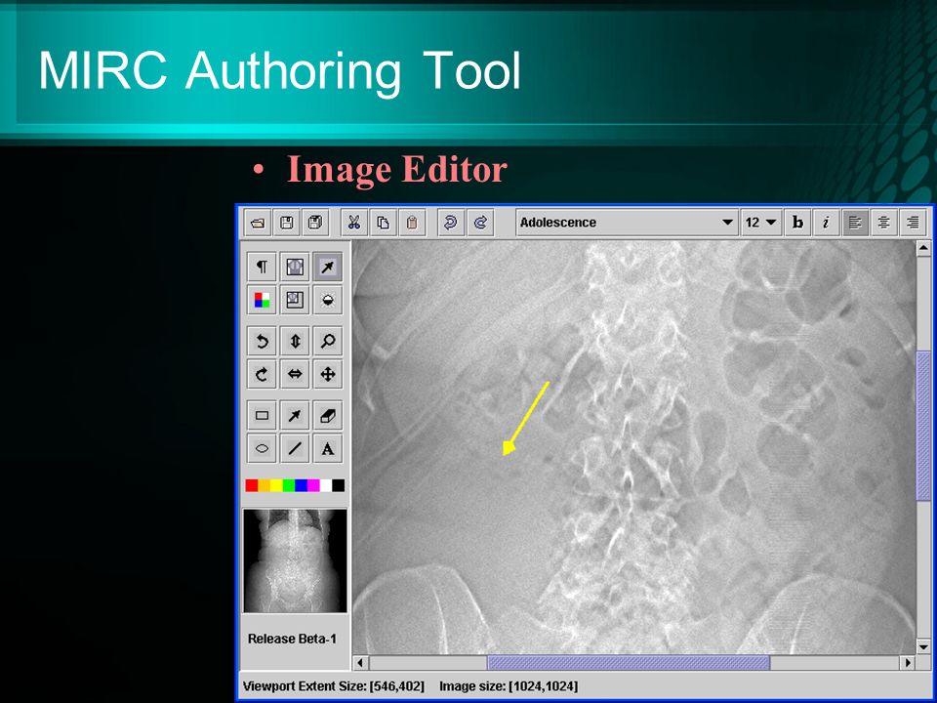The image size is (937, 703).
Task: Click the flip vertical arrows icon
Action: pyautogui.click(x=295, y=341)
